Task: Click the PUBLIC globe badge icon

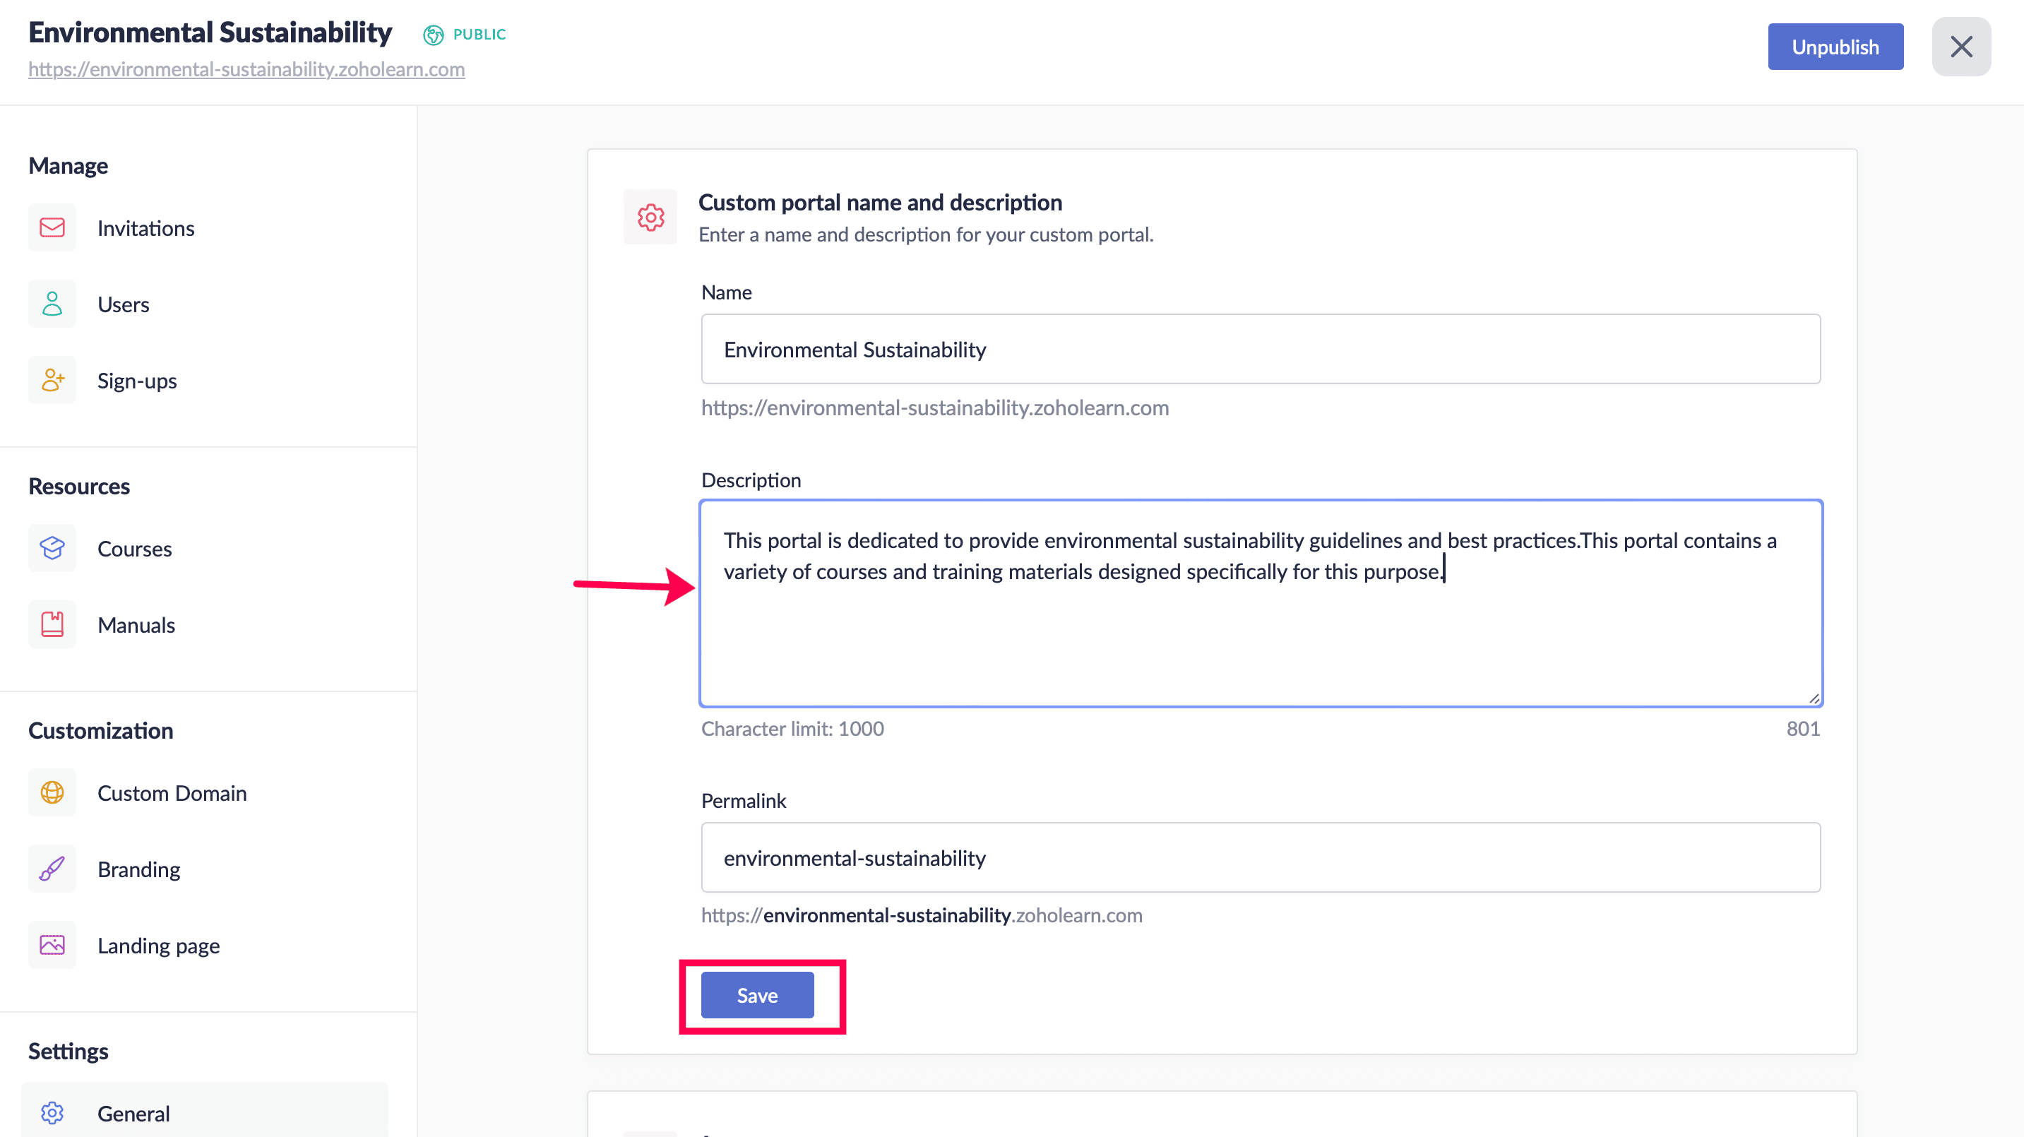Action: [x=433, y=35]
